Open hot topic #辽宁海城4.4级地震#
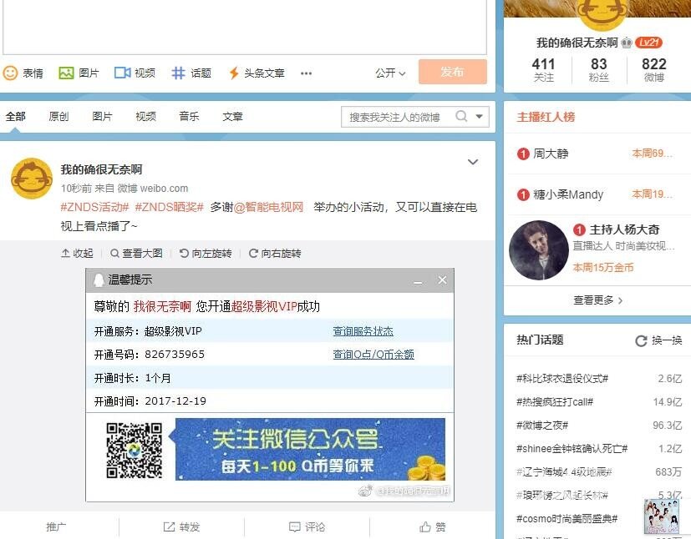The height and width of the screenshot is (539, 691). coord(564,472)
